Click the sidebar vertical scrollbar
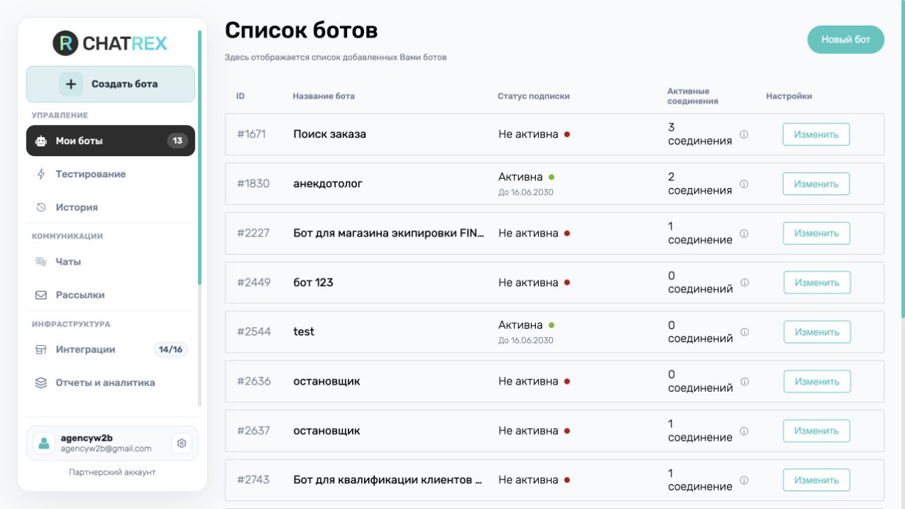Image resolution: width=905 pixels, height=509 pixels. pos(199,156)
